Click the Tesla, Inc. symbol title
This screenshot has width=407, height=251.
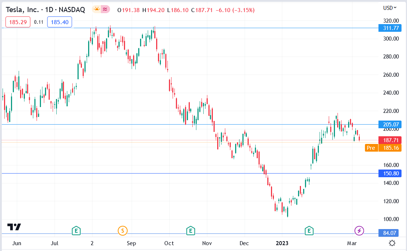(x=45, y=10)
